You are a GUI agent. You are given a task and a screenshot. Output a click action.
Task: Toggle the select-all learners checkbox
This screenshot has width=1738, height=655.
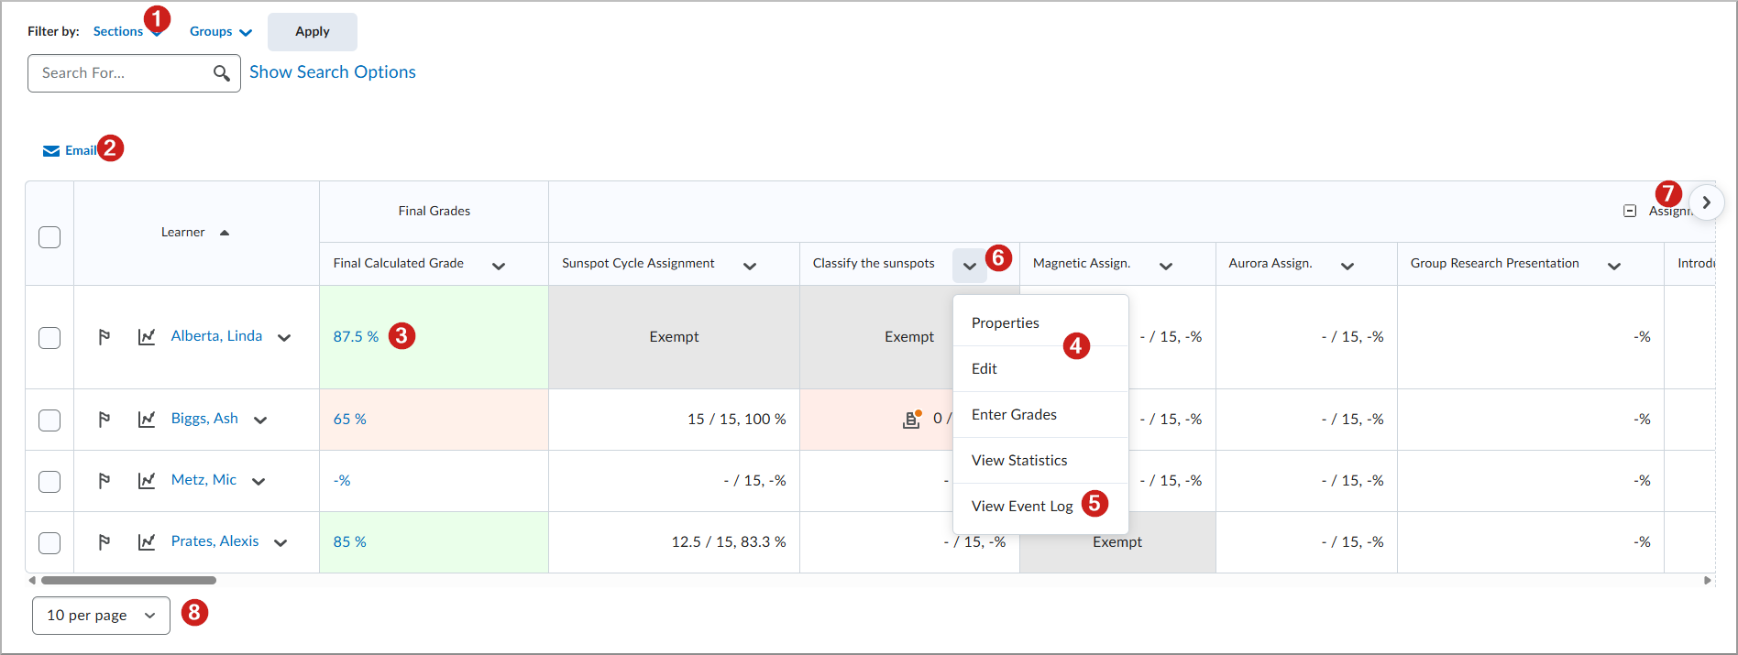tap(49, 237)
